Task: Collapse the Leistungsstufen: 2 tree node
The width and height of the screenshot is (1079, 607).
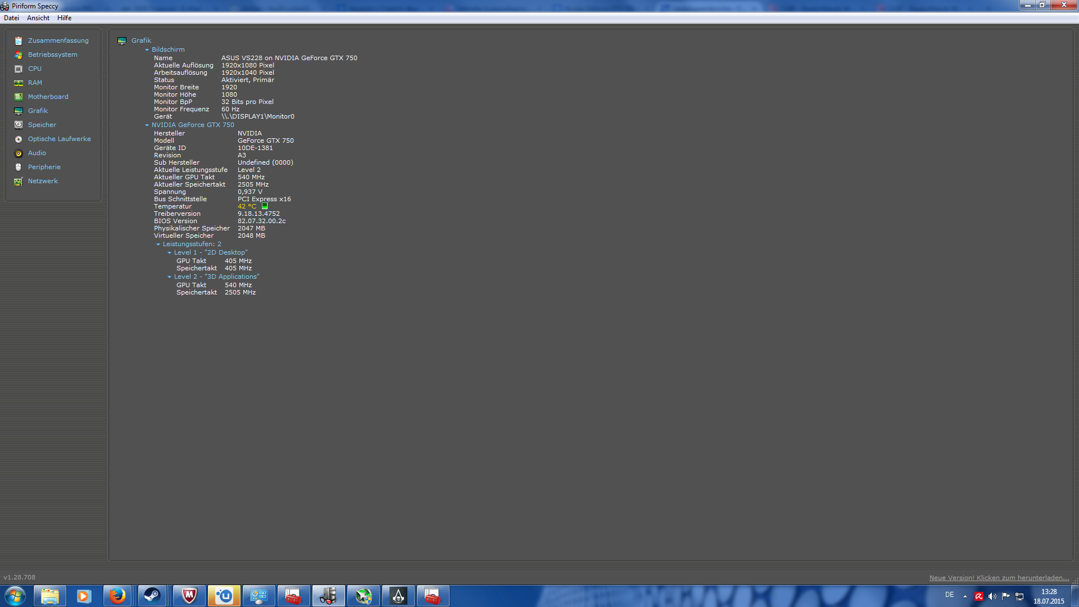Action: point(158,244)
